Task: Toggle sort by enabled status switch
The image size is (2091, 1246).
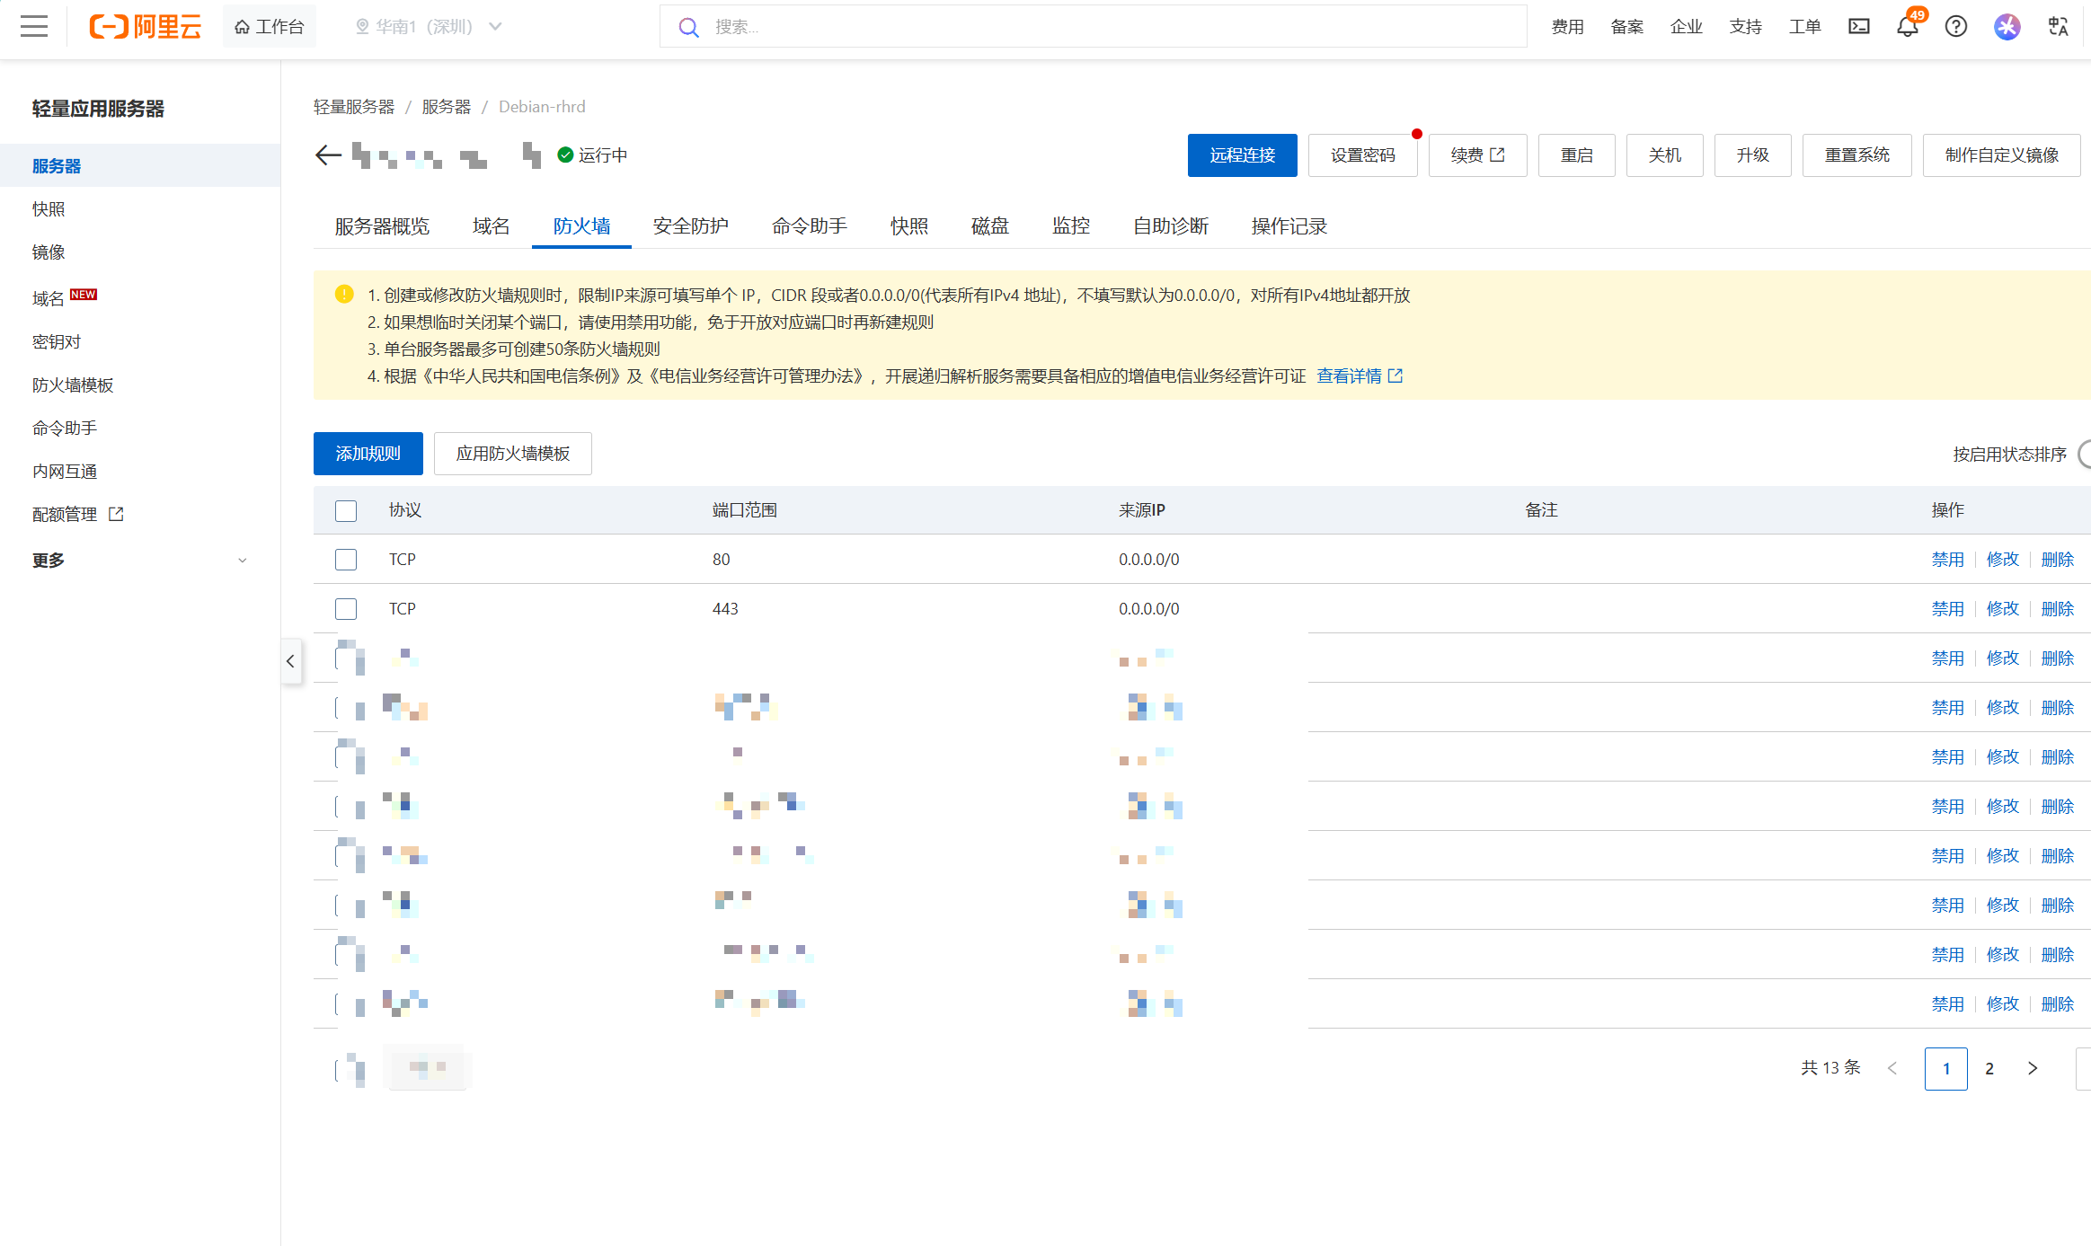Action: click(2085, 454)
